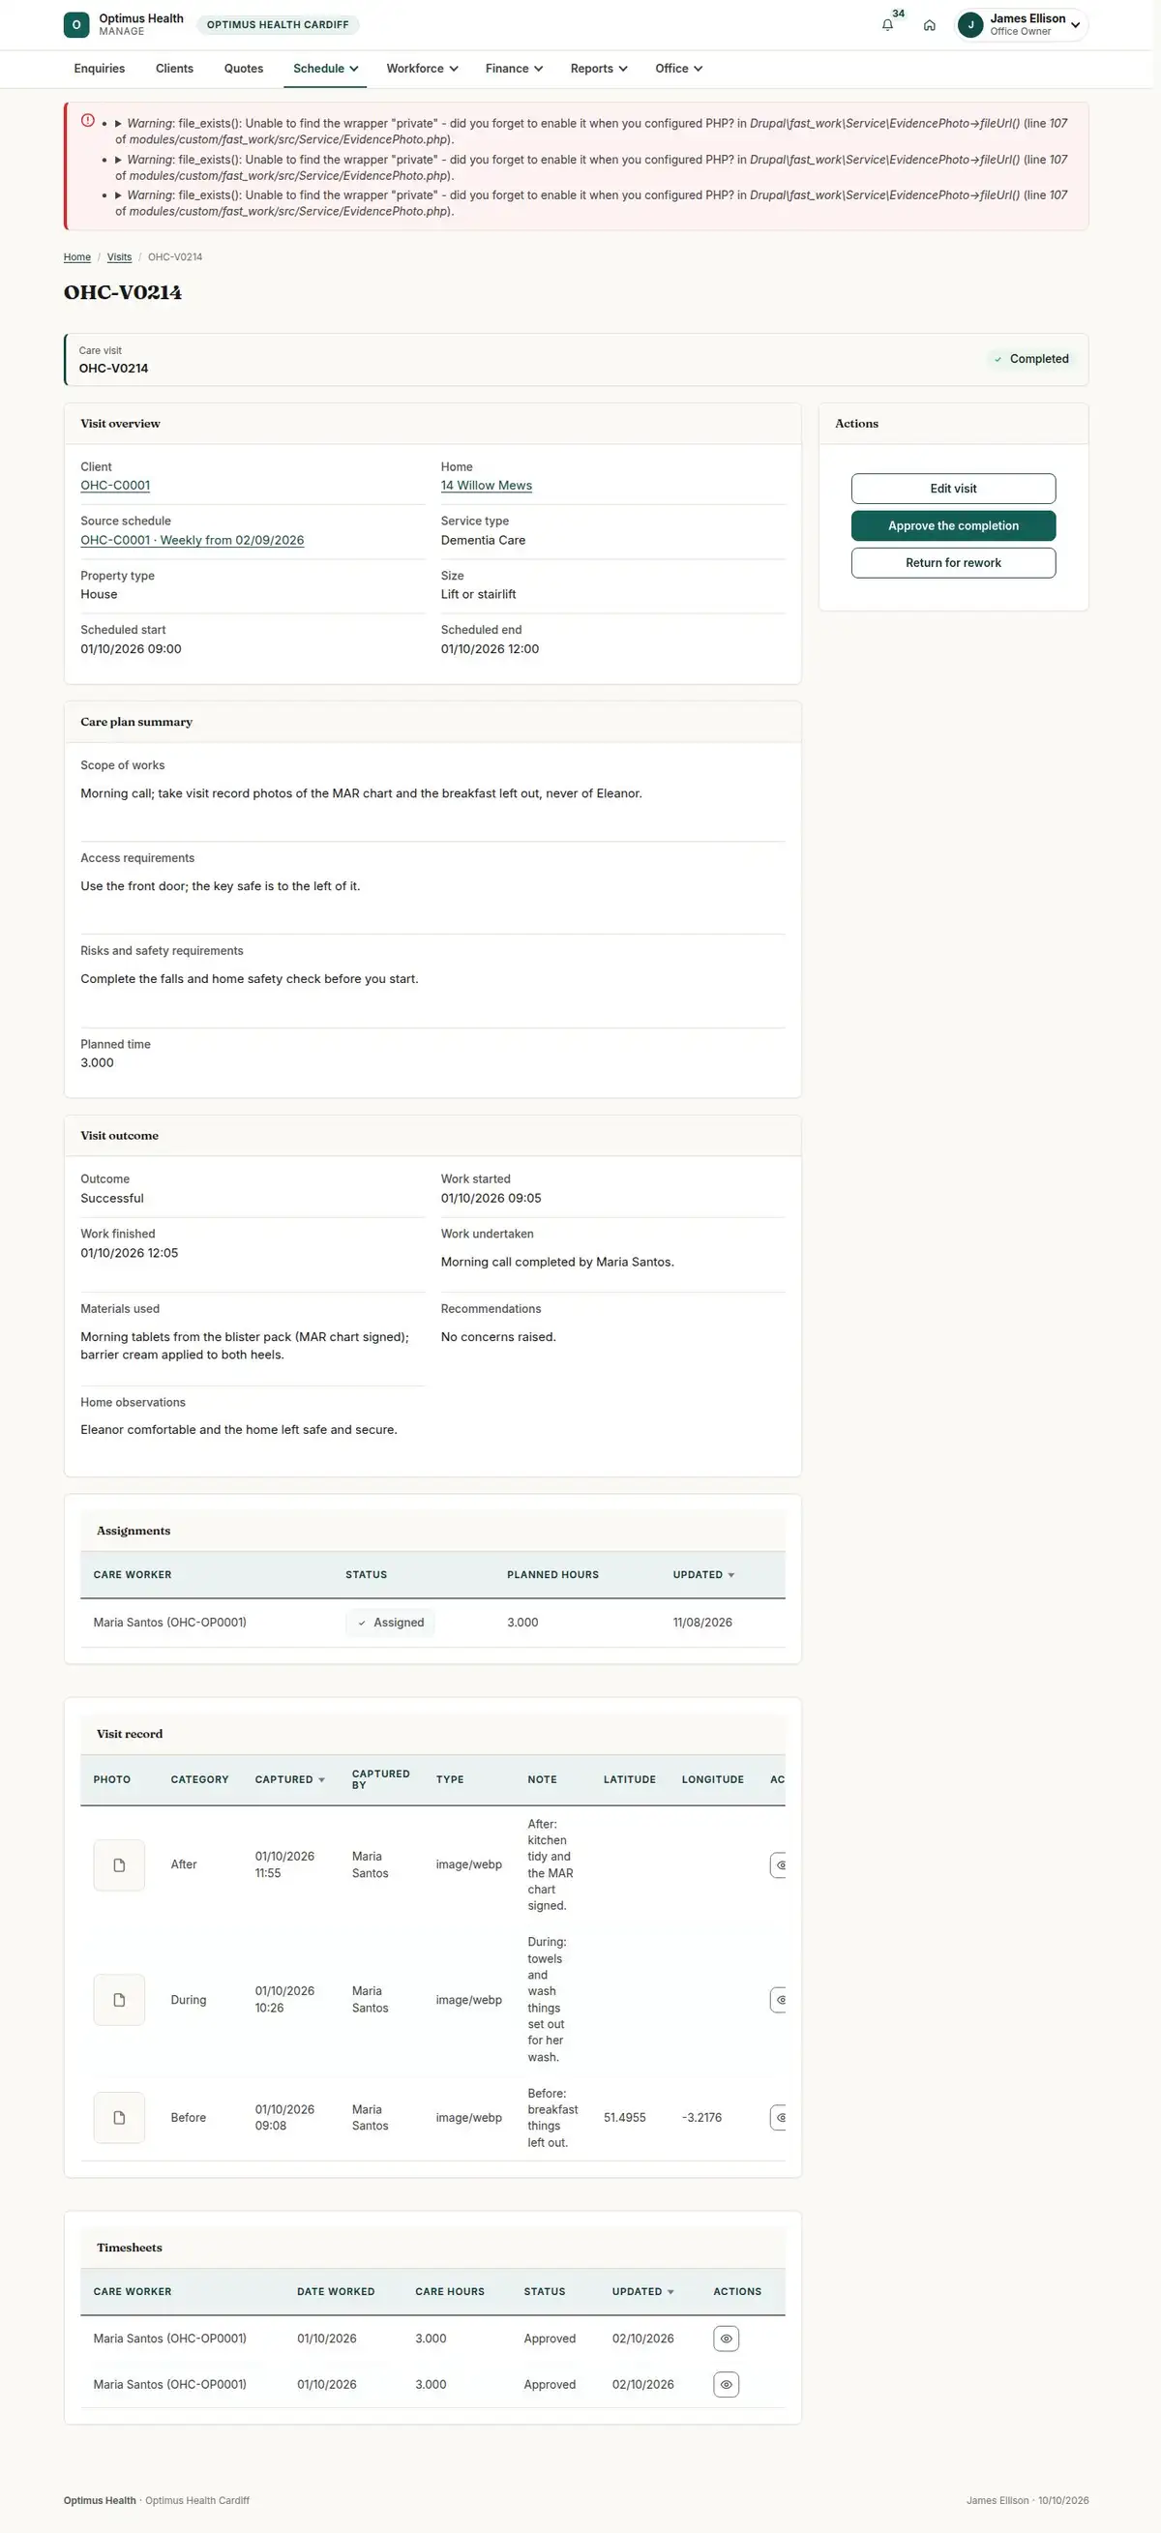Approve the completion of this visit
The width and height of the screenshot is (1161, 2533).
coord(953,526)
